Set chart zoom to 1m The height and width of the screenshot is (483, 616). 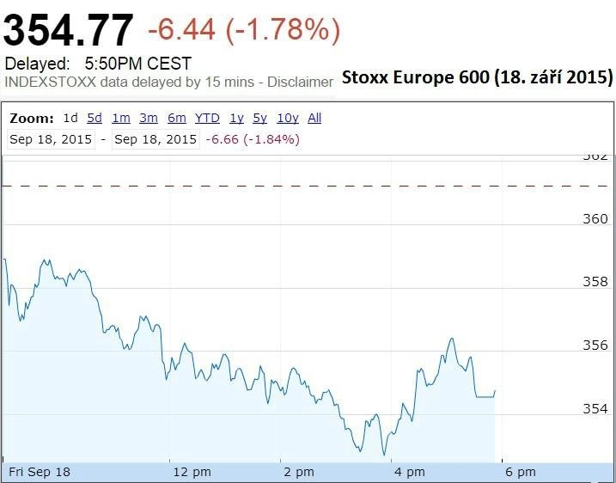tap(121, 118)
